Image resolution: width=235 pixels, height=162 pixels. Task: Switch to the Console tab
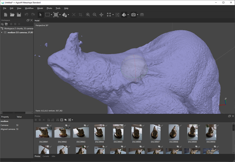click(x=46, y=156)
